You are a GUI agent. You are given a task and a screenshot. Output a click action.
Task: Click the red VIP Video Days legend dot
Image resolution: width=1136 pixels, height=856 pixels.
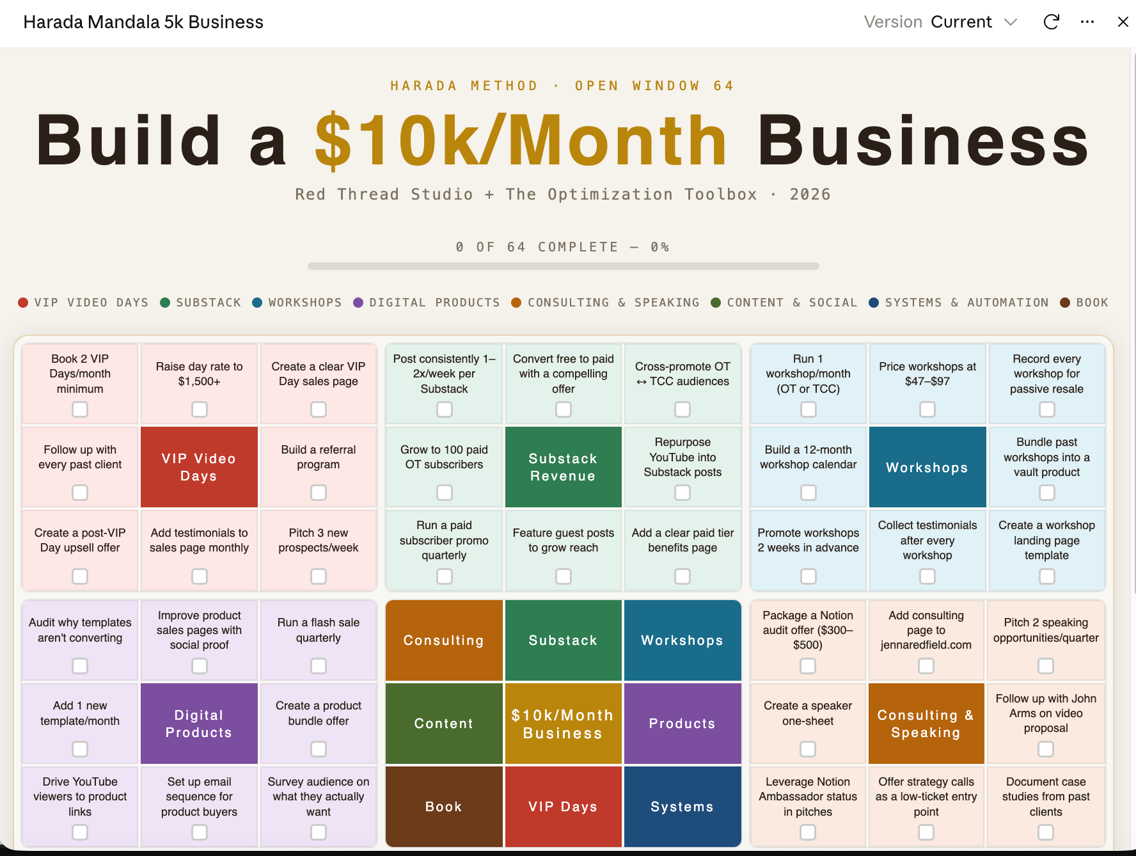[x=23, y=303]
